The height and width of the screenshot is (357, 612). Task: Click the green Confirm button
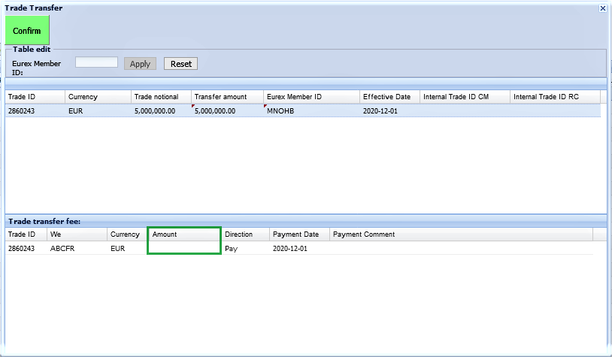[x=27, y=31]
